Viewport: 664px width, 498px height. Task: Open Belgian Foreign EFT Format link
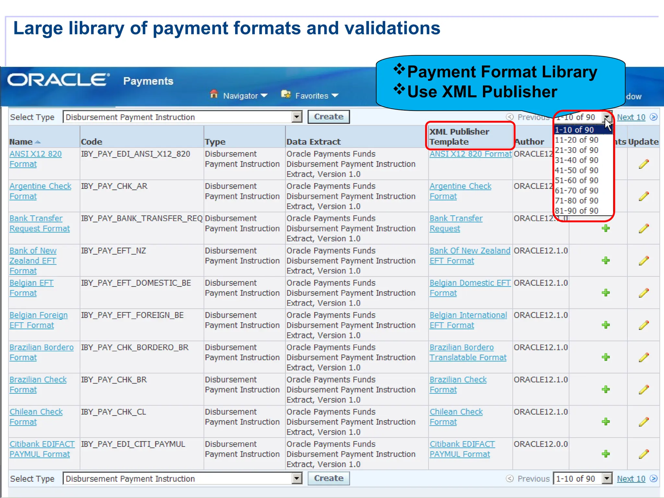point(38,320)
